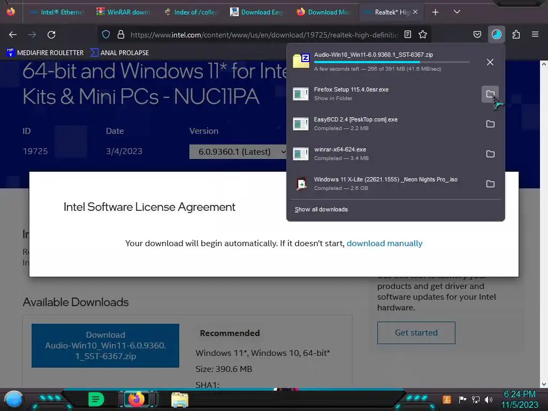Cancel the Audio-Win10_Win11 zip download

490,62
